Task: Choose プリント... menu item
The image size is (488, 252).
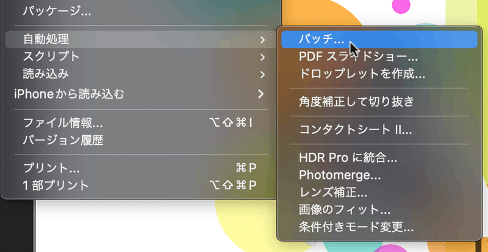Action: click(x=141, y=168)
